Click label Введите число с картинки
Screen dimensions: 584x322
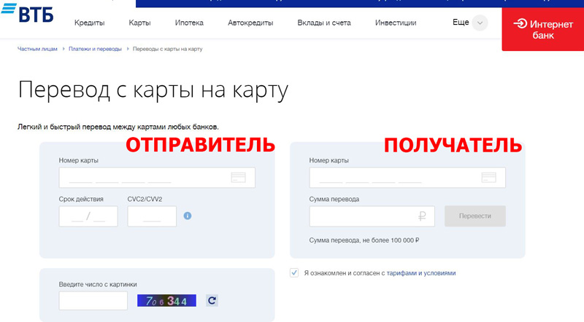tap(98, 284)
